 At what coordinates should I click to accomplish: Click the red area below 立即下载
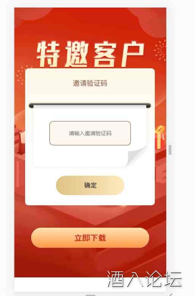(90, 262)
